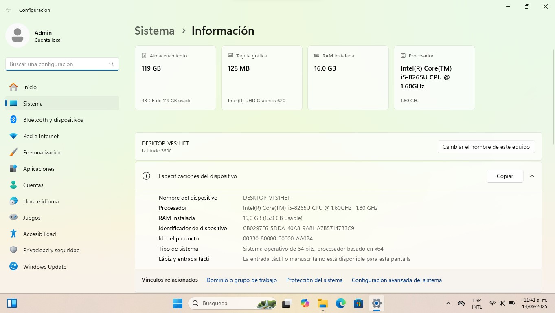
Task: Open the Juegos controller icon
Action: coord(13,218)
